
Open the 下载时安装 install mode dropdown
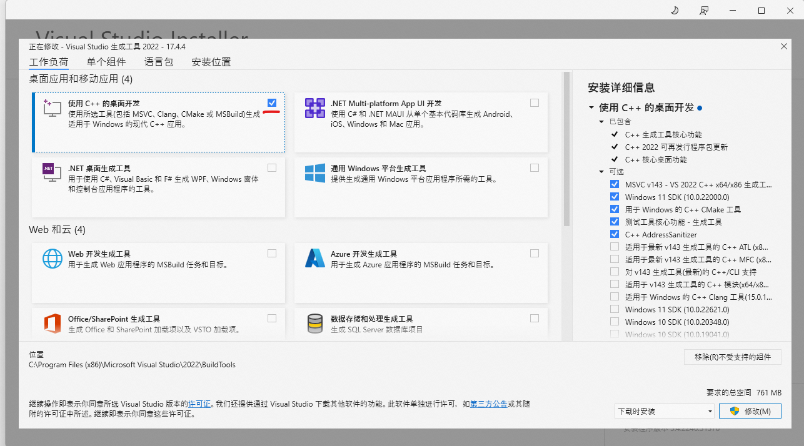click(x=664, y=411)
